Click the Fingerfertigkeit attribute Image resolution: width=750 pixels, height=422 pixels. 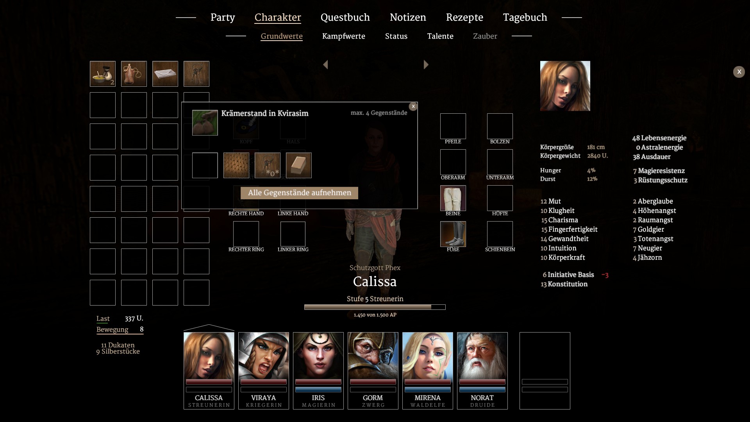[x=570, y=229]
